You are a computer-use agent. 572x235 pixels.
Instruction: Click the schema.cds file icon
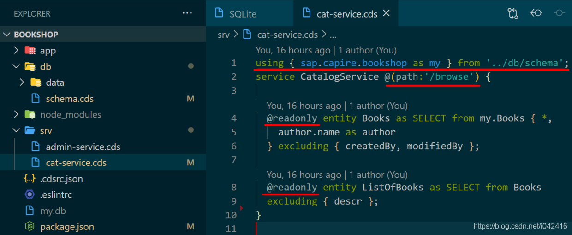coord(36,99)
